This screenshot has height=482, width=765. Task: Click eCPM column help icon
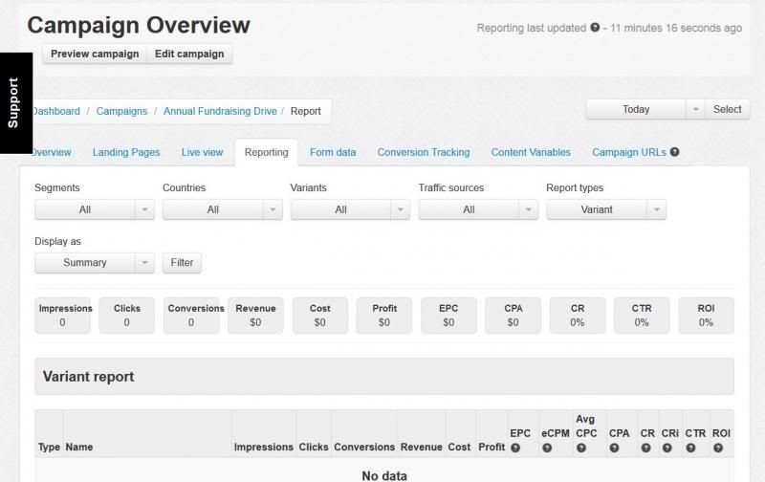(546, 448)
